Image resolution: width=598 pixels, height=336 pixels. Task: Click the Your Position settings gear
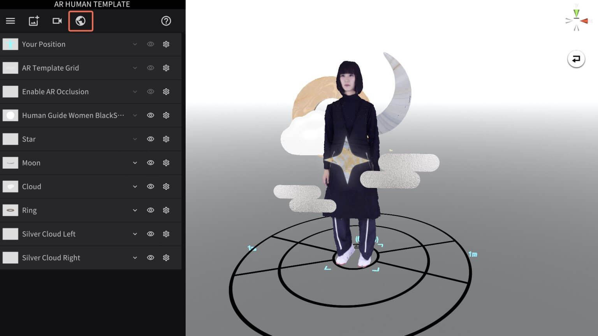[166, 44]
